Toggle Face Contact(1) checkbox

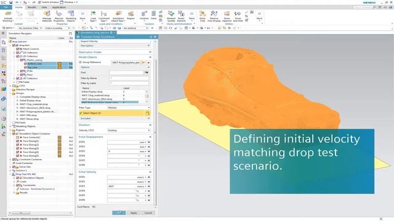pos(18,138)
